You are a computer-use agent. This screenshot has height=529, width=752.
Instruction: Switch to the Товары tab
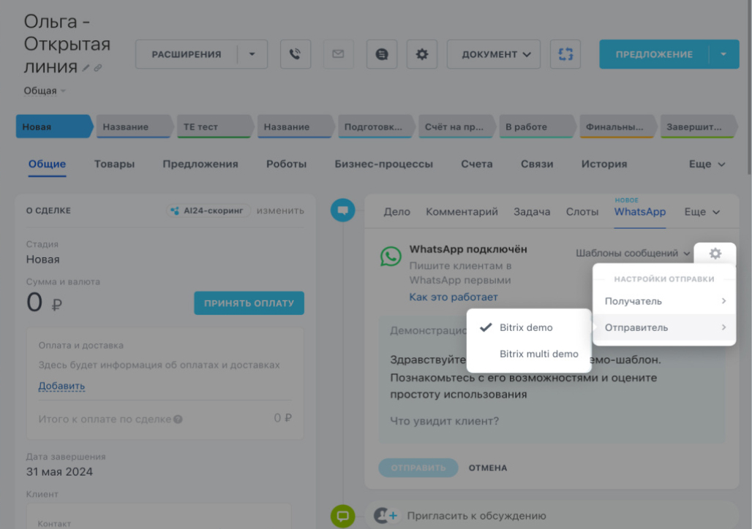tap(114, 164)
